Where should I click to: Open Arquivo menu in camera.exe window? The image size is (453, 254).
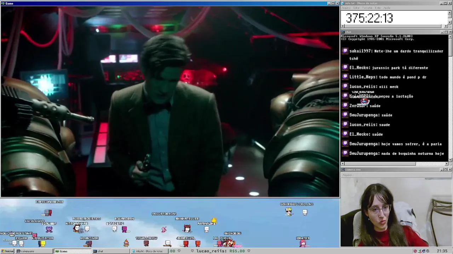[347, 175]
